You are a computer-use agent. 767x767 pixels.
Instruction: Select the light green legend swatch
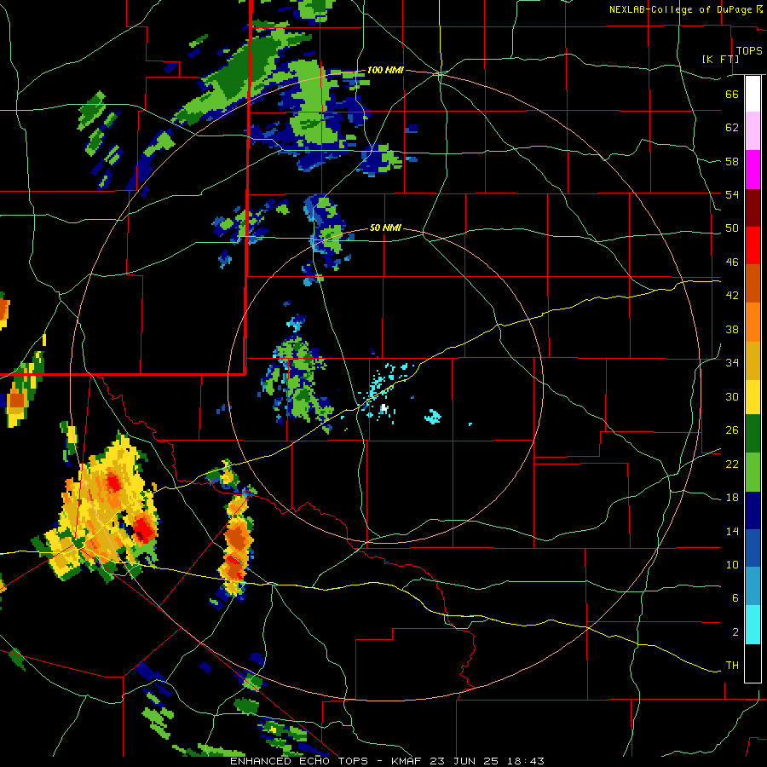pyautogui.click(x=753, y=472)
